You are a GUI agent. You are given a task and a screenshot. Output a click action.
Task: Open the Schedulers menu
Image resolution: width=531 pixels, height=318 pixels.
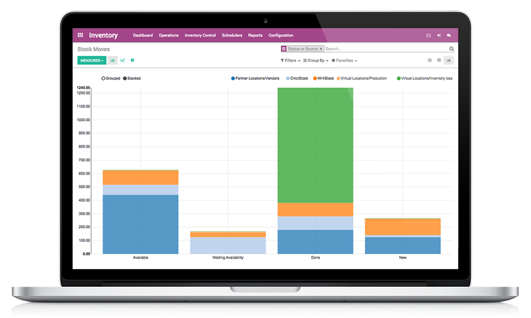click(232, 35)
